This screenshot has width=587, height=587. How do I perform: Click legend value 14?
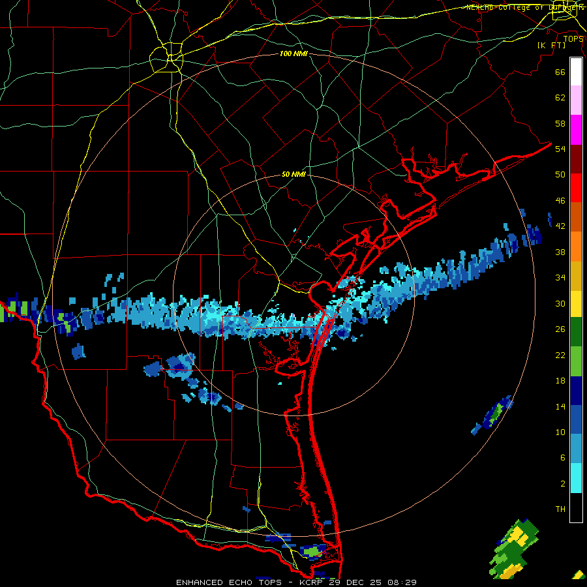(x=560, y=406)
